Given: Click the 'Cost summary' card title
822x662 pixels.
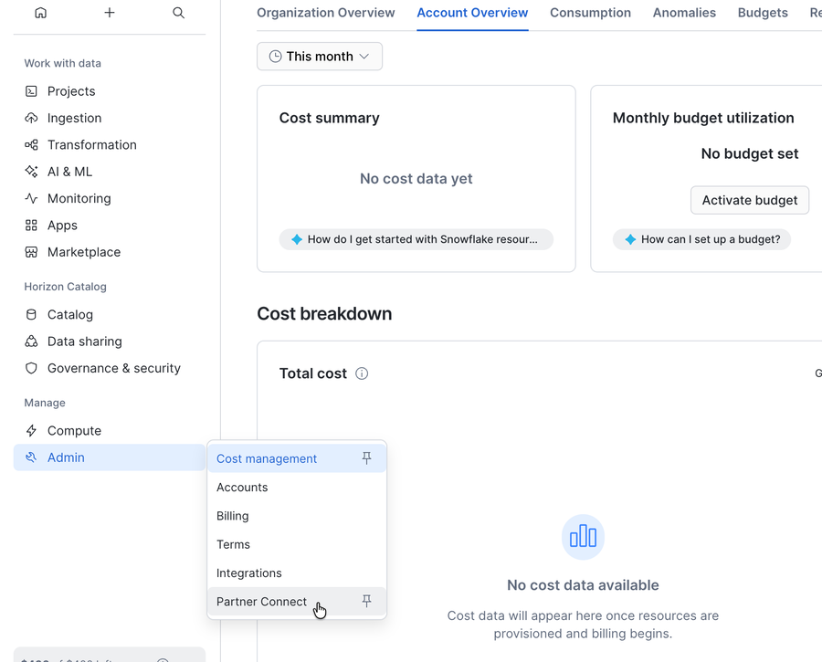Looking at the screenshot, I should coord(329,118).
